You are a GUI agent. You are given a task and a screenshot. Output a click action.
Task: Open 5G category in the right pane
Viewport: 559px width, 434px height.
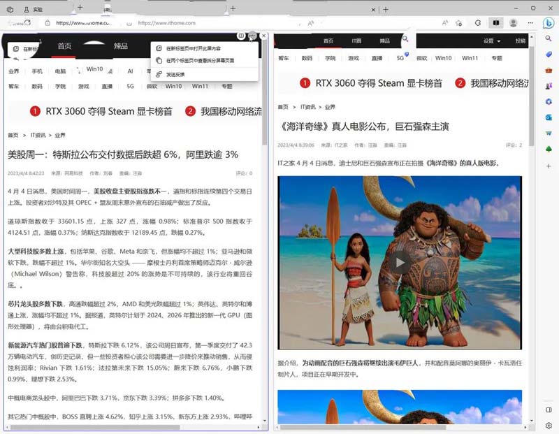tap(400, 58)
